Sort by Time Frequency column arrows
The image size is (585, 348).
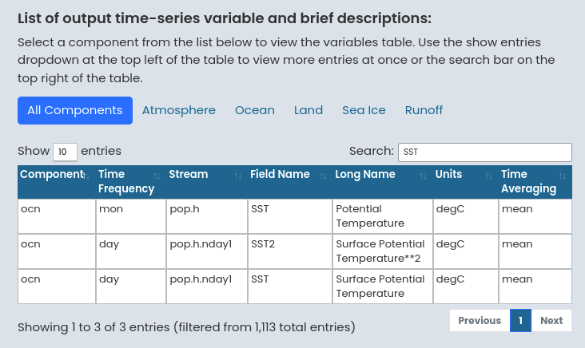[x=157, y=176]
